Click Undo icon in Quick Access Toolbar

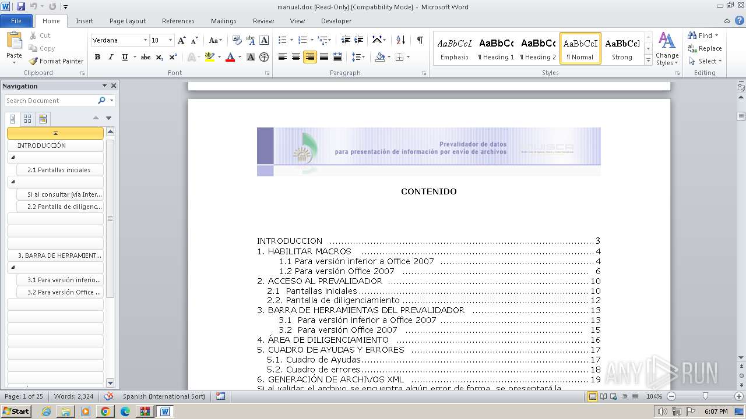(x=34, y=6)
